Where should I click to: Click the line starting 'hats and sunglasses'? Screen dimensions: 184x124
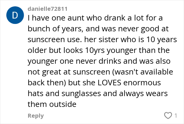tap(98, 94)
